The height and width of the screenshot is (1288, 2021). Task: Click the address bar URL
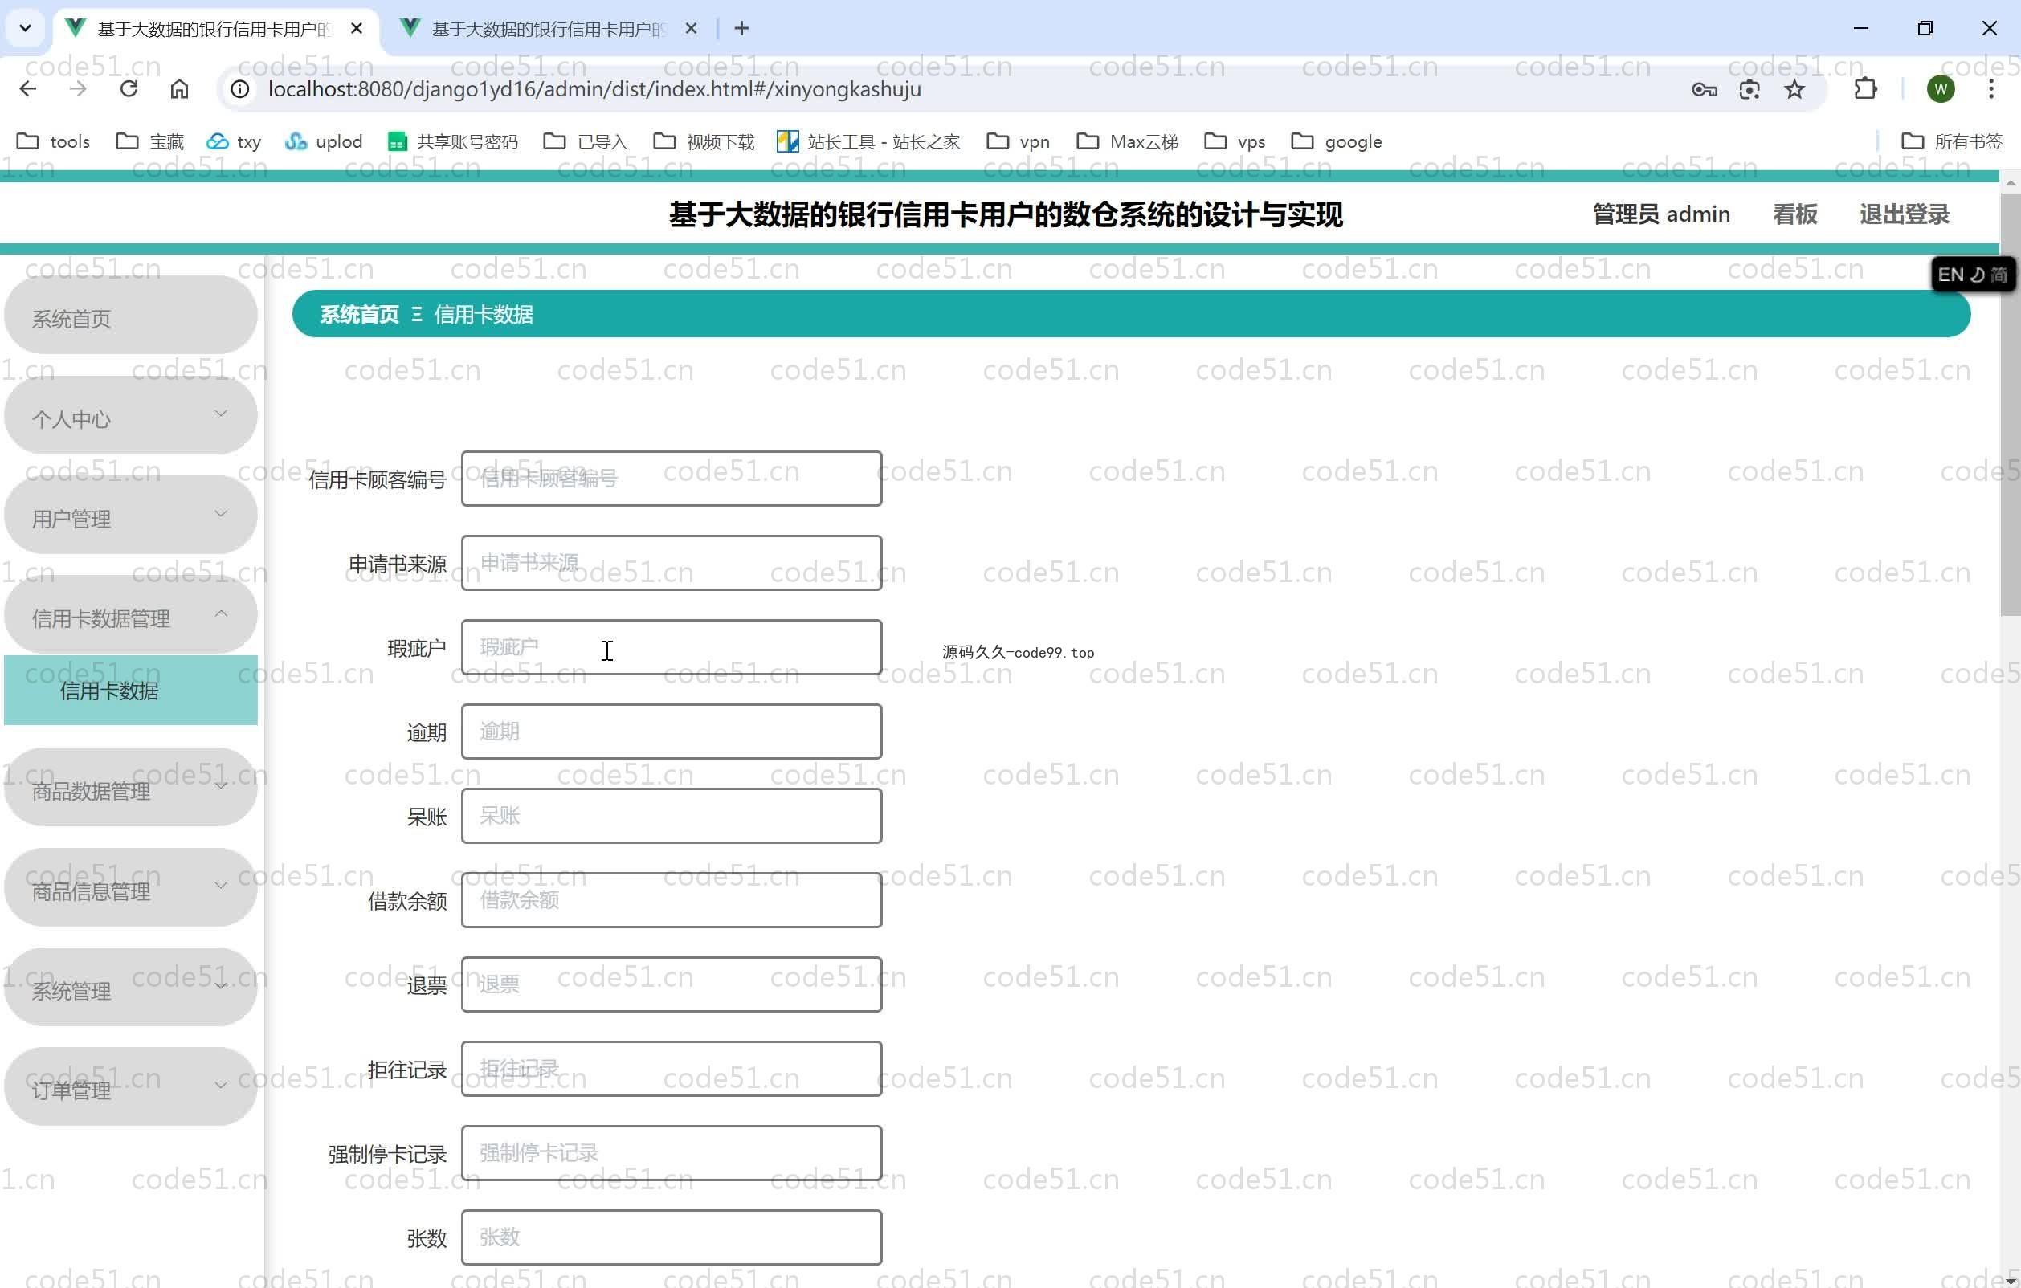point(594,89)
